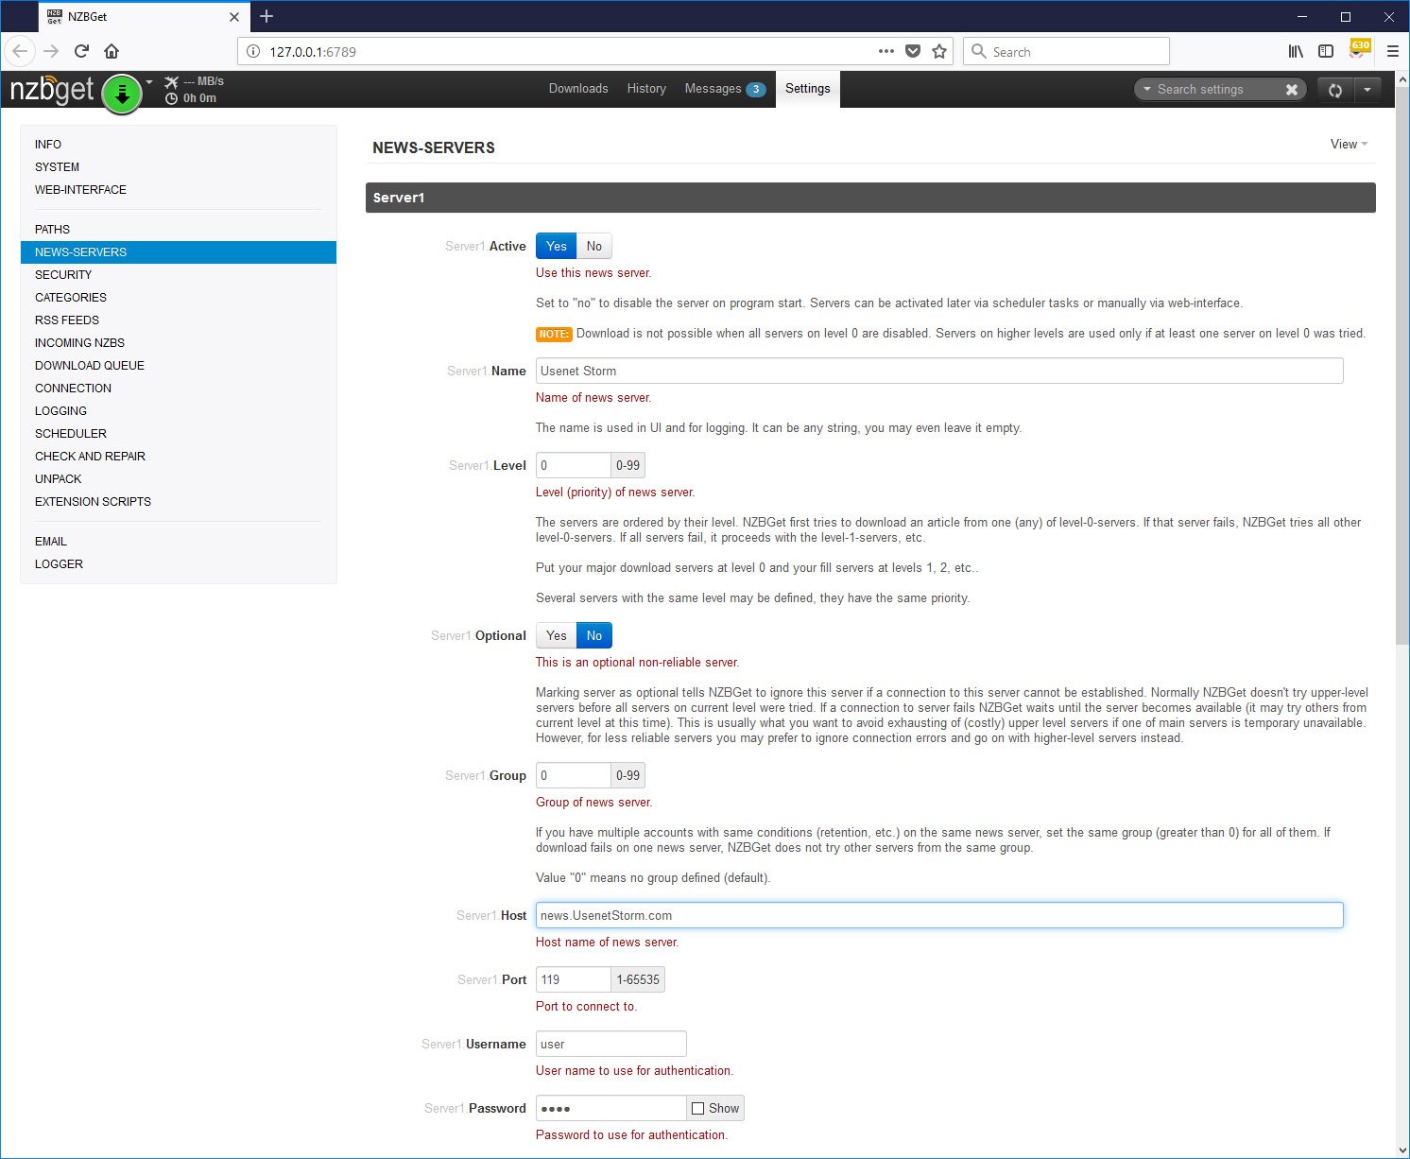The width and height of the screenshot is (1410, 1159).
Task: Open page actions three-dot menu in address bar
Action: (x=886, y=51)
